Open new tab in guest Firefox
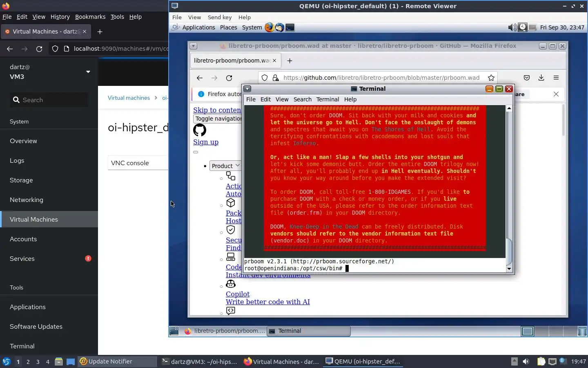588x368 pixels. (290, 61)
